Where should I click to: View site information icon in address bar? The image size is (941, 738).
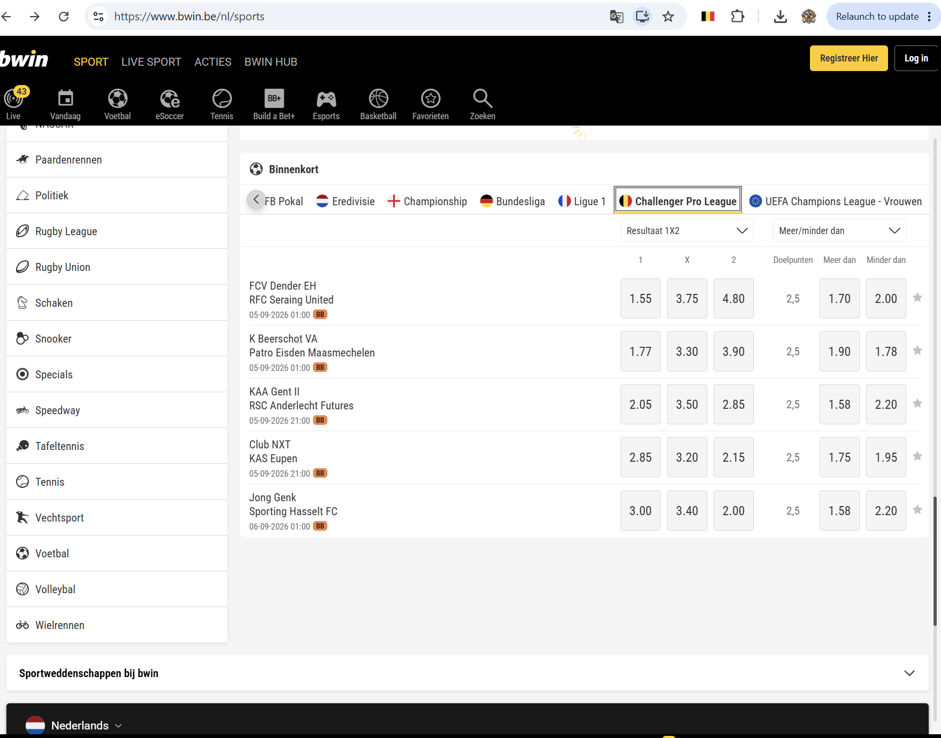tap(98, 17)
